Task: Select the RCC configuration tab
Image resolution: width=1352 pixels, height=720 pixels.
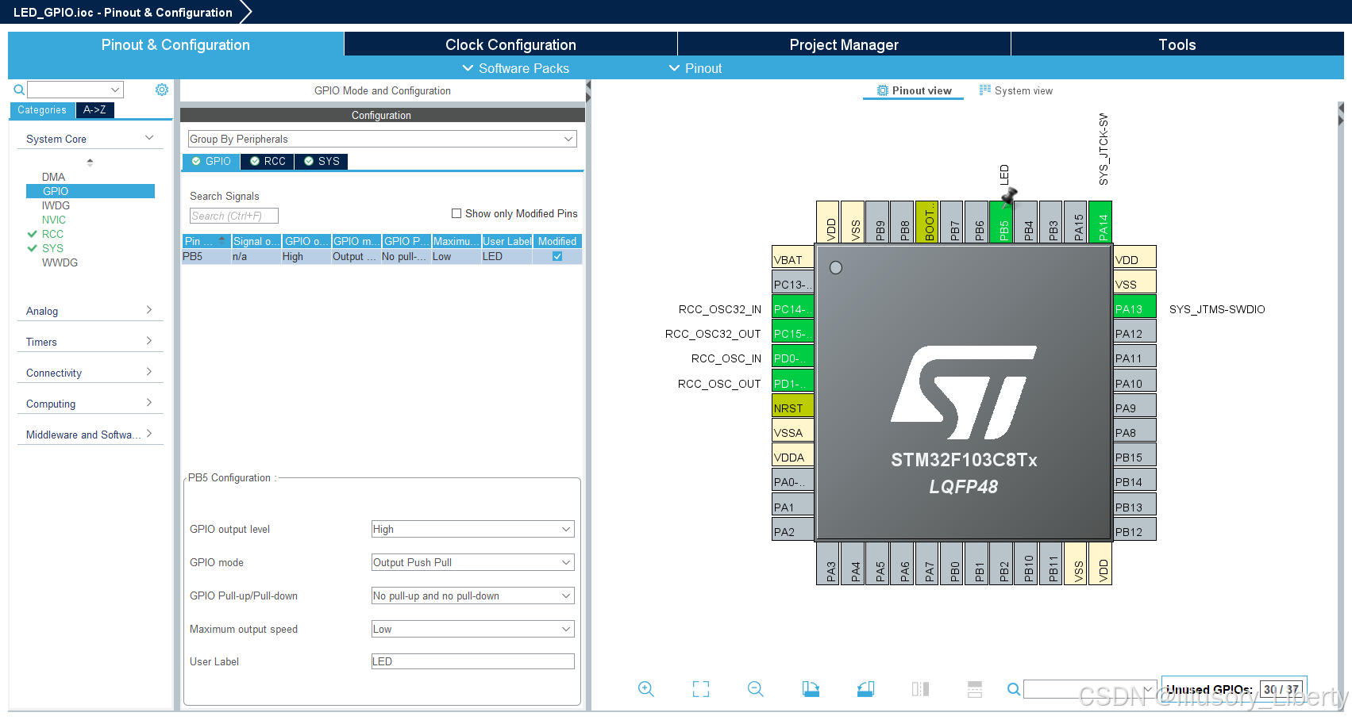Action: (268, 161)
